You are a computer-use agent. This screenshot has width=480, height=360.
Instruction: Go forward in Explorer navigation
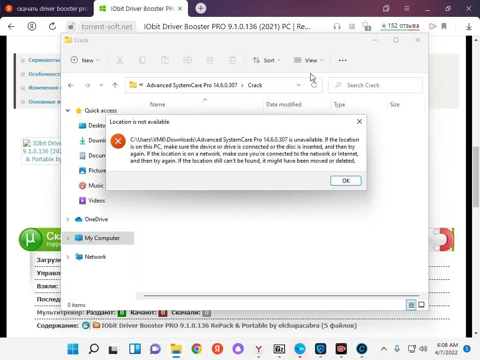pyautogui.click(x=87, y=85)
